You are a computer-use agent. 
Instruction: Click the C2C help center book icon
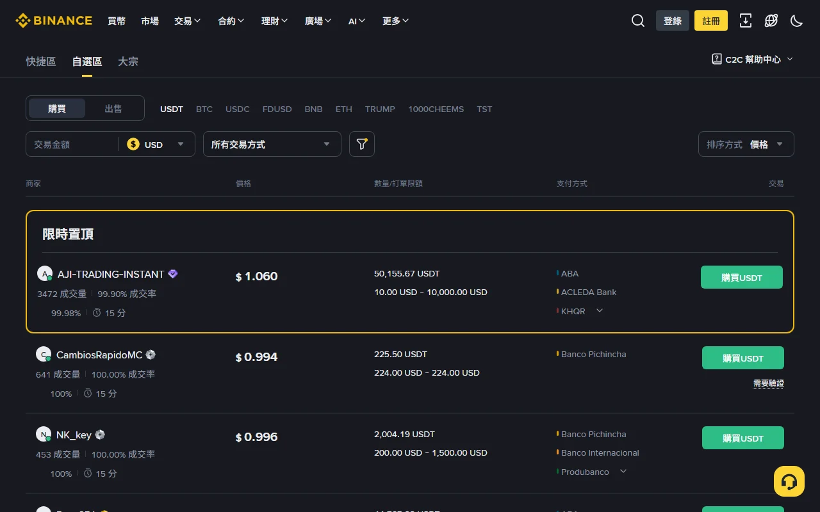[717, 59]
